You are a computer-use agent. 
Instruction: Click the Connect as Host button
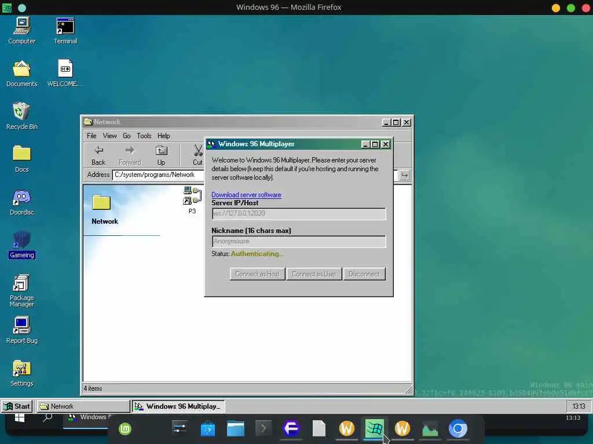pos(257,274)
